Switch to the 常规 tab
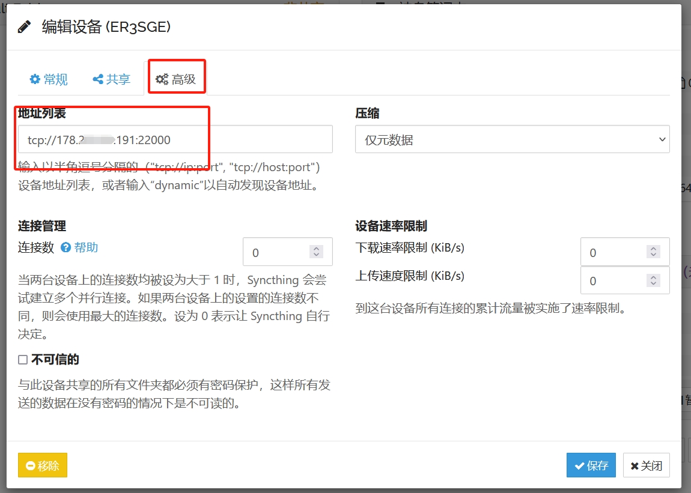The image size is (691, 493). [x=48, y=79]
